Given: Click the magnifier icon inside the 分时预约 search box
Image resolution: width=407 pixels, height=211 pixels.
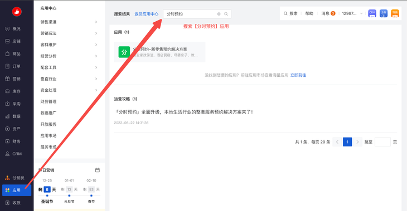Looking at the screenshot, I should pyautogui.click(x=226, y=14).
